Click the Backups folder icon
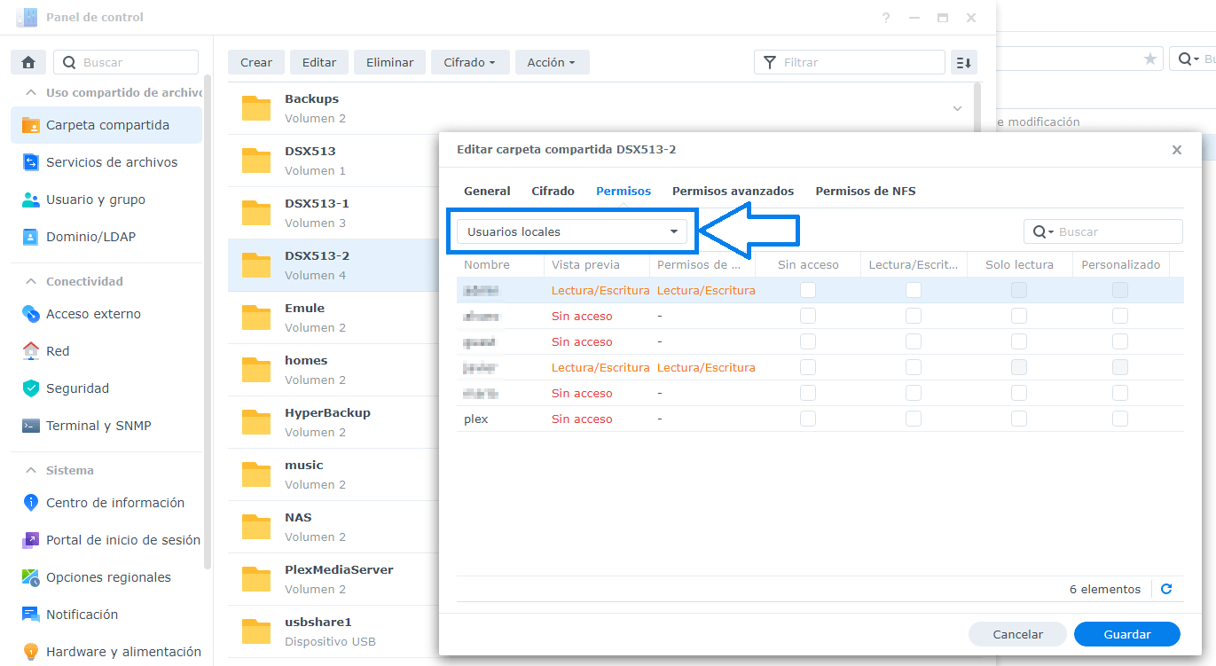 (x=256, y=108)
